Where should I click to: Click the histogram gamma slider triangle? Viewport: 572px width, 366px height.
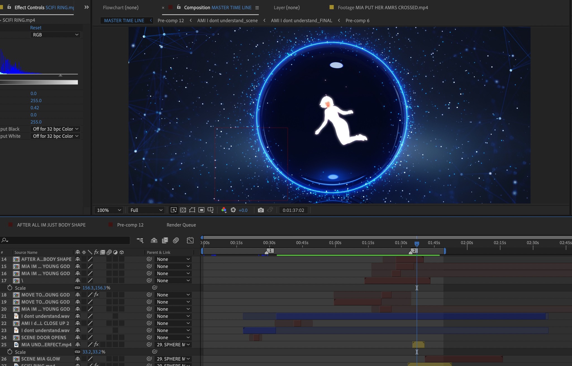pos(60,76)
